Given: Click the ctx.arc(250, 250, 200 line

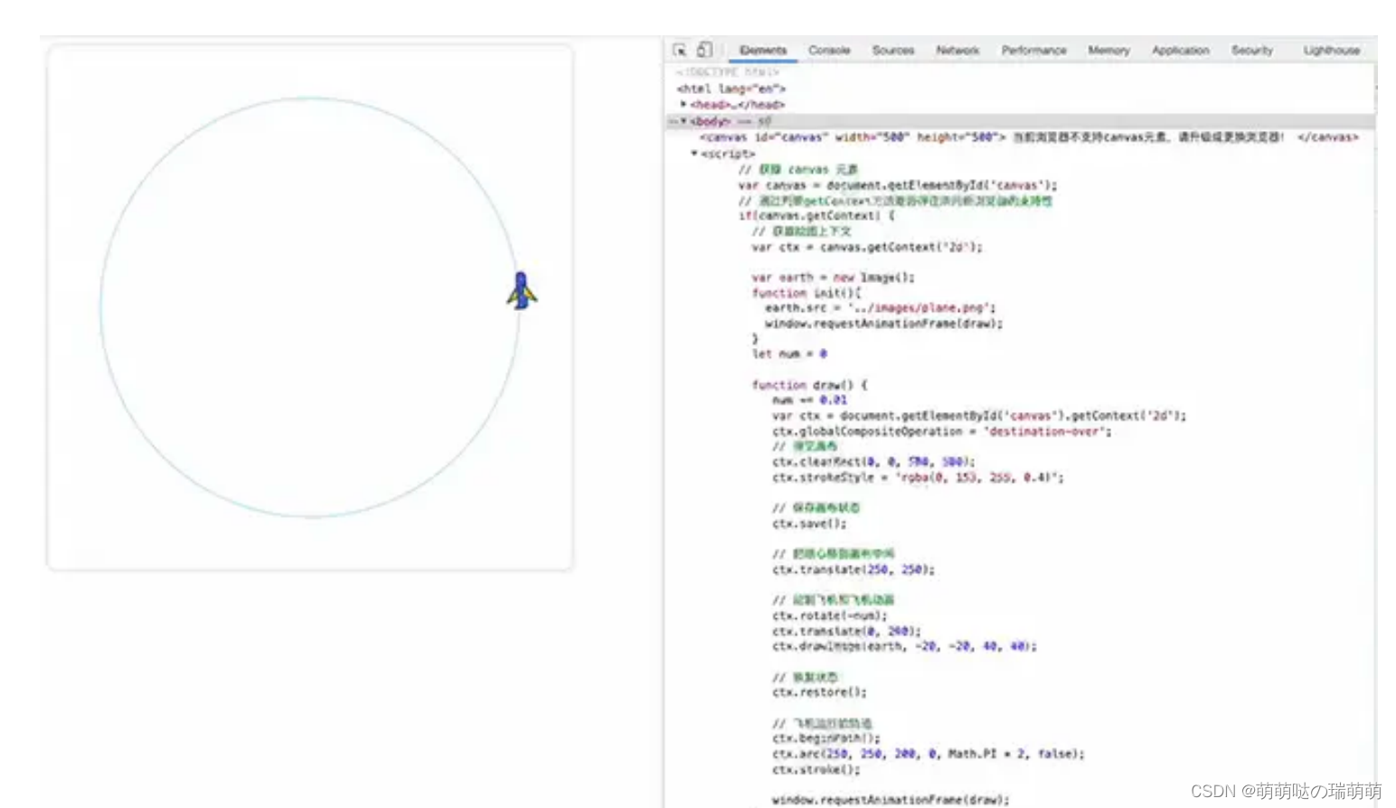Looking at the screenshot, I should 929,754.
